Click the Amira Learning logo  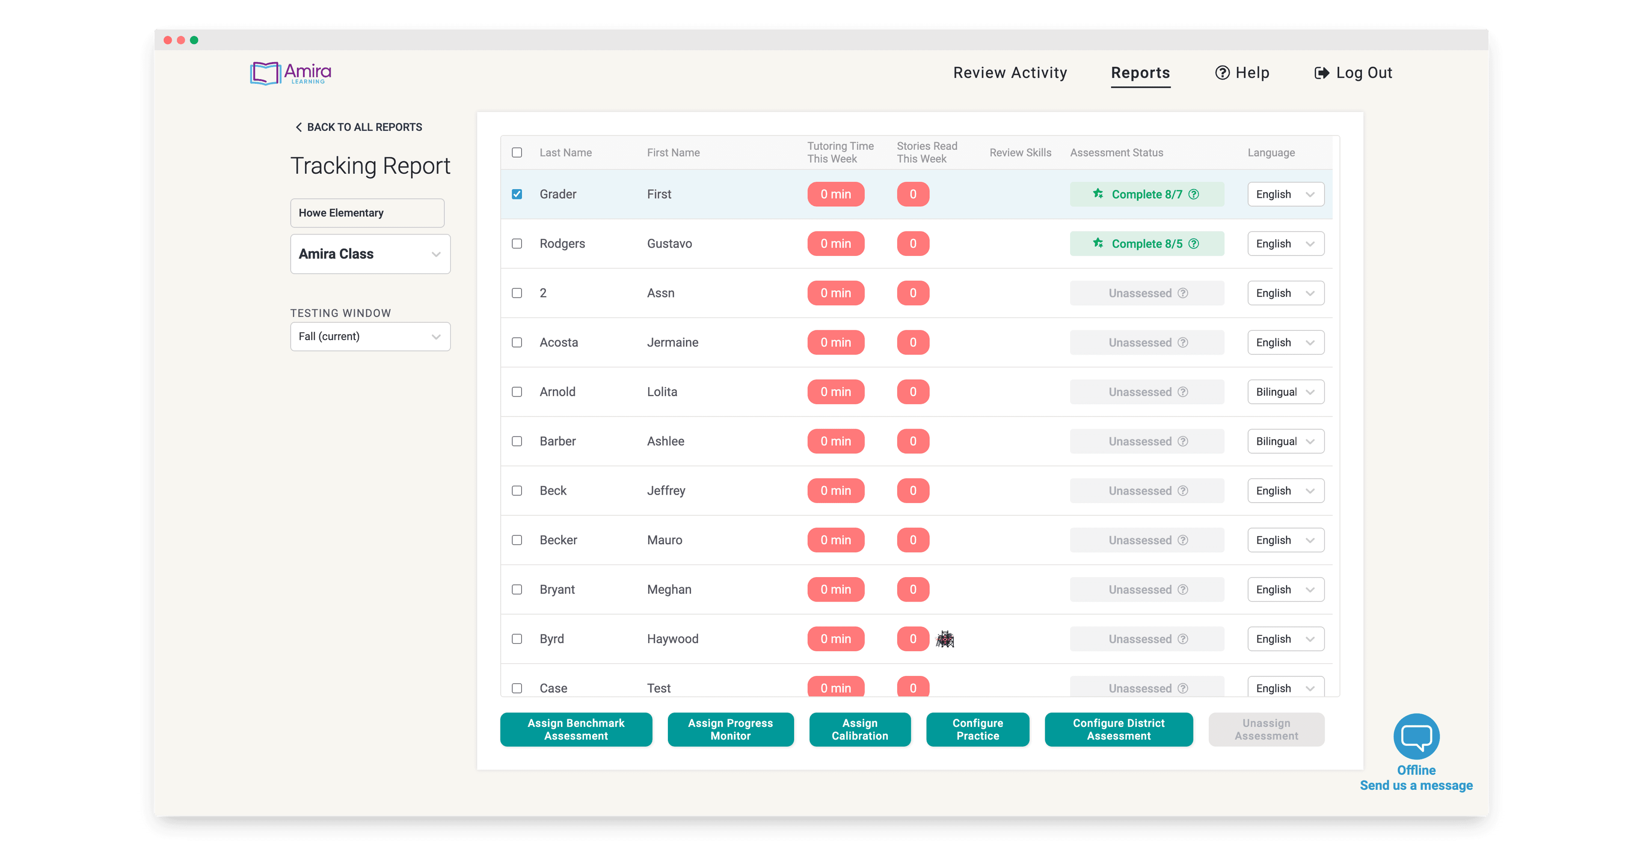290,73
